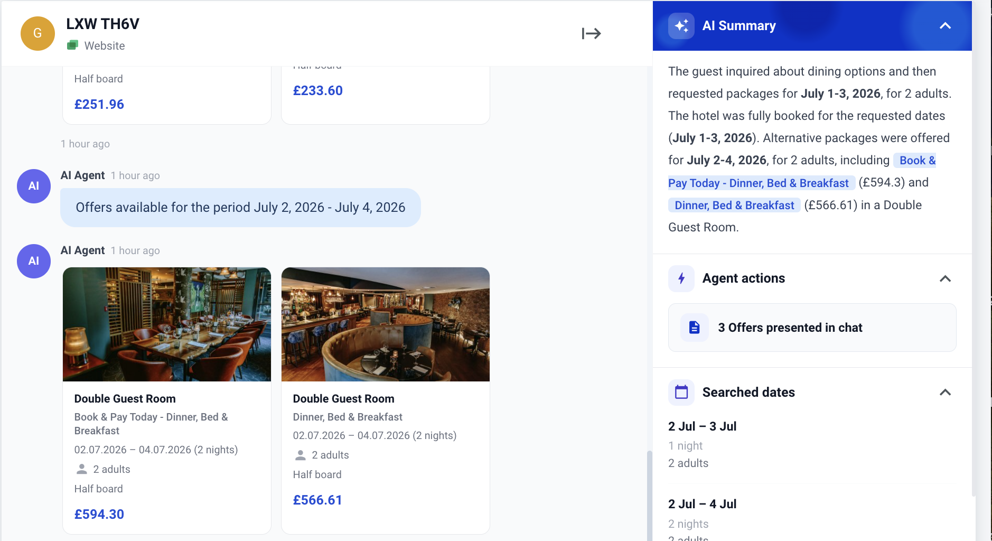Click the Searched dates calendar icon
The height and width of the screenshot is (541, 992).
point(681,393)
